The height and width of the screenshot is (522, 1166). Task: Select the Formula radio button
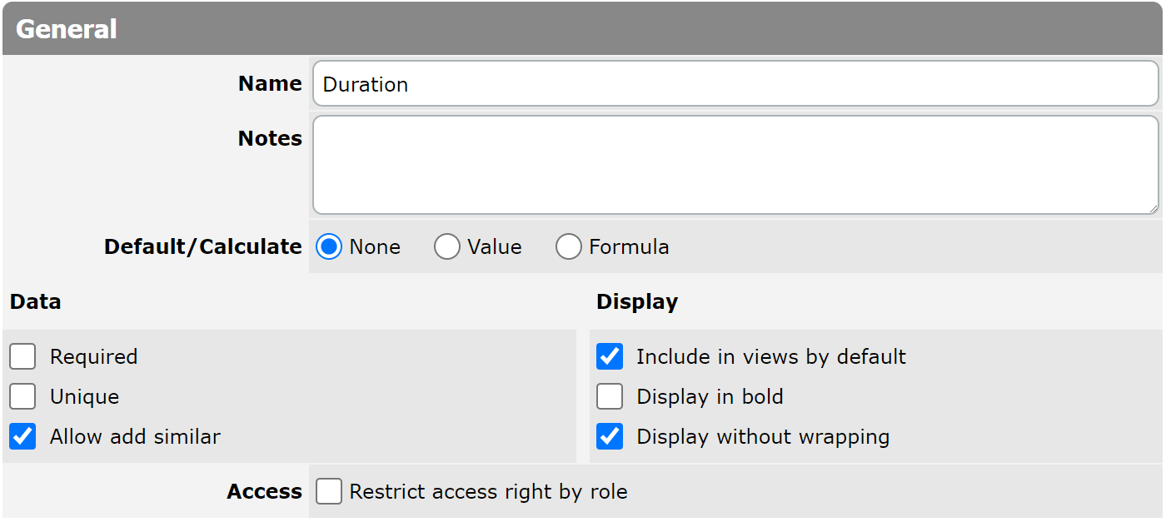pos(569,246)
